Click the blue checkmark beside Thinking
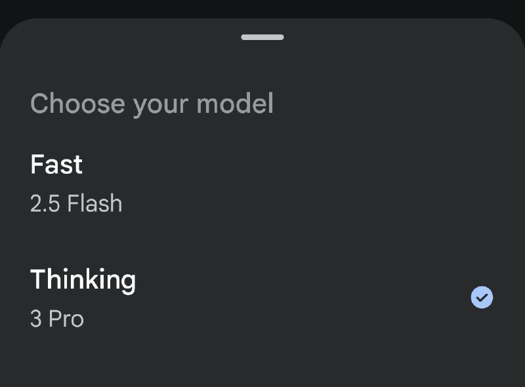 pyautogui.click(x=482, y=298)
